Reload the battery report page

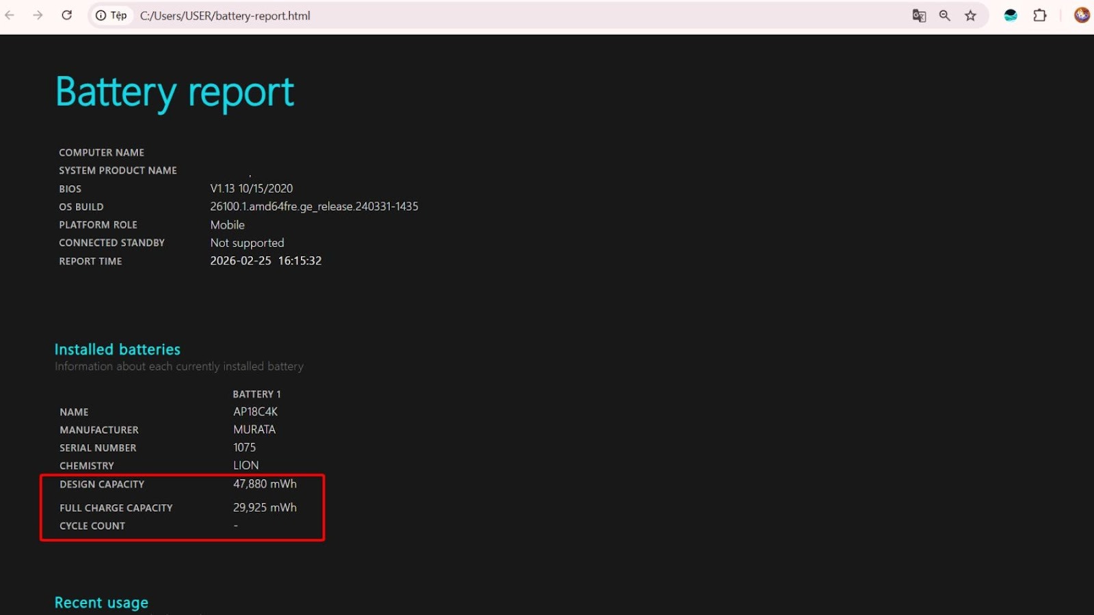pyautogui.click(x=66, y=15)
